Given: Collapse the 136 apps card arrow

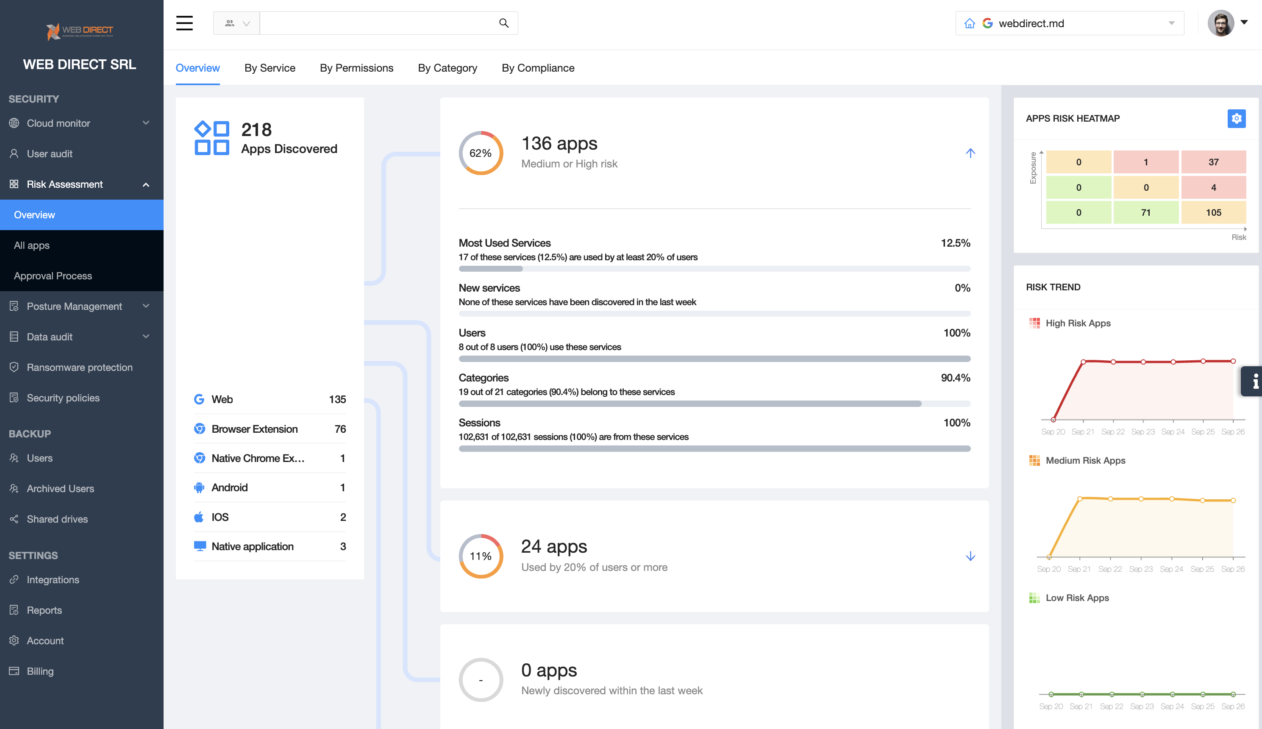Looking at the screenshot, I should click(970, 153).
